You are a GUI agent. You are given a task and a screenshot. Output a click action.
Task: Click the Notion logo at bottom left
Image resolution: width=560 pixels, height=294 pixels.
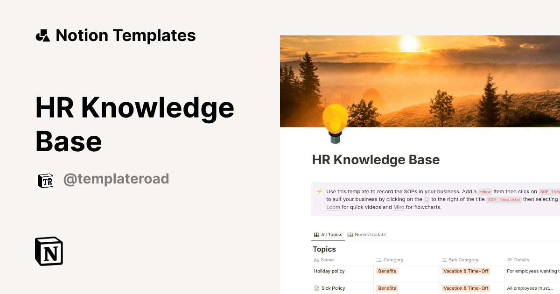pyautogui.click(x=49, y=251)
